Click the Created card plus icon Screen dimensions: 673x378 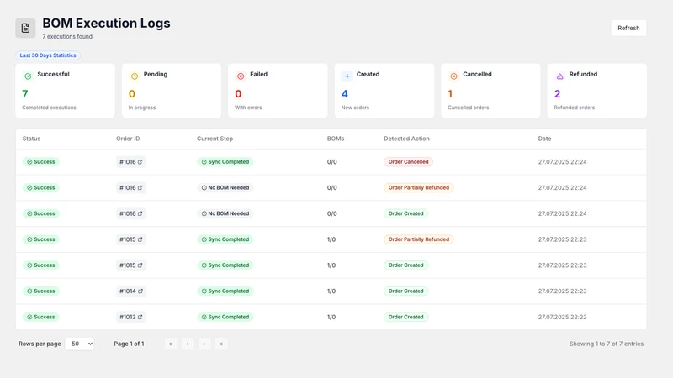[347, 76]
